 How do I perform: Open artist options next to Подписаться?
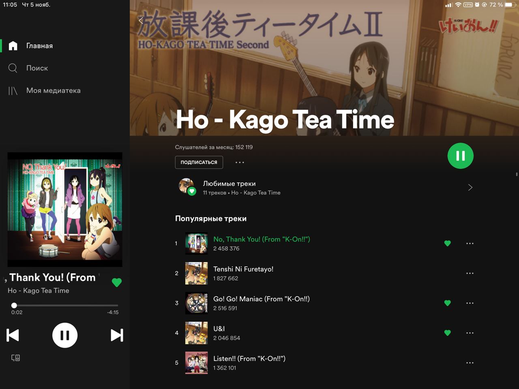click(x=240, y=162)
